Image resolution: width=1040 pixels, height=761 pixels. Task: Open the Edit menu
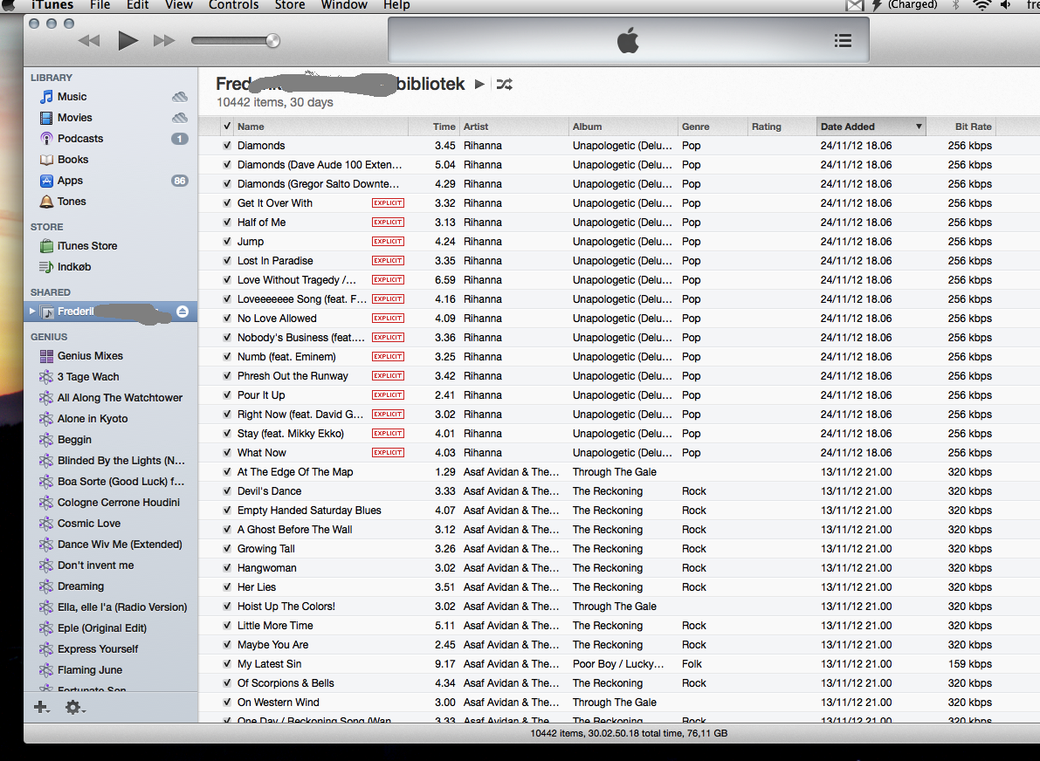tap(138, 5)
